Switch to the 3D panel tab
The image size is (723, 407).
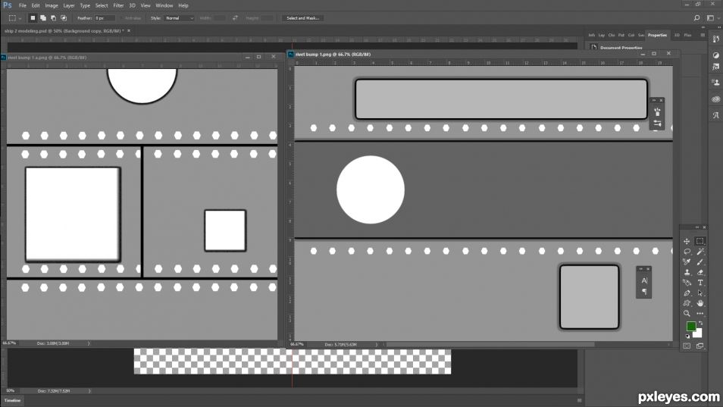tap(677, 35)
